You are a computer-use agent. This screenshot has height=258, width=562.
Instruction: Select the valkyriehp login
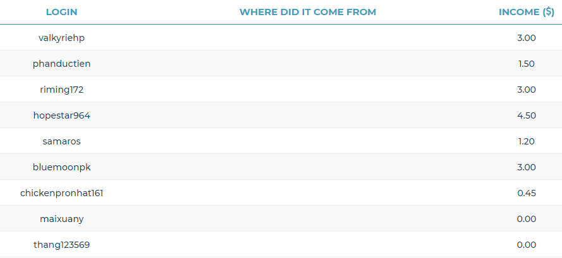(61, 38)
